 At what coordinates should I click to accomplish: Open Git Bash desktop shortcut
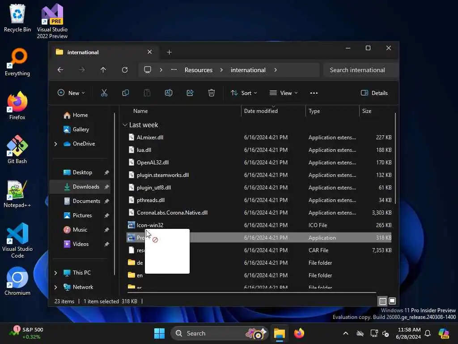[x=17, y=150]
